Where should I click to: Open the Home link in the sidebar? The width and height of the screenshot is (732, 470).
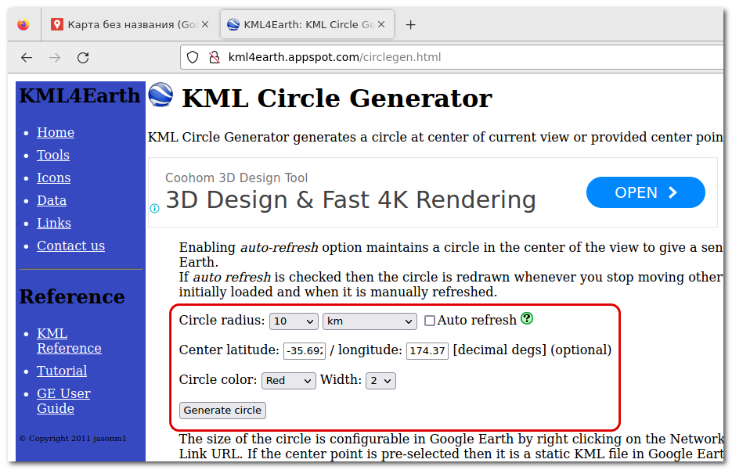(56, 132)
